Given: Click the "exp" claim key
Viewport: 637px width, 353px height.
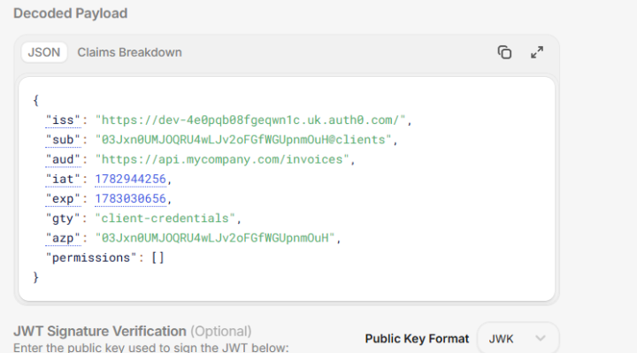Looking at the screenshot, I should 63,199.
